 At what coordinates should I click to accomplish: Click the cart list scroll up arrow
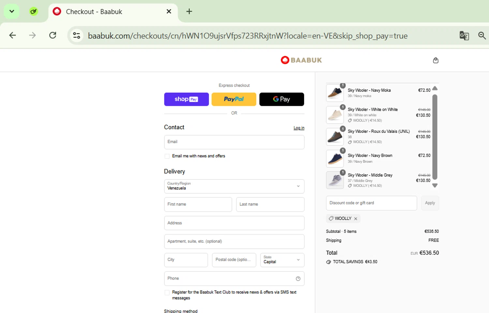click(435, 88)
